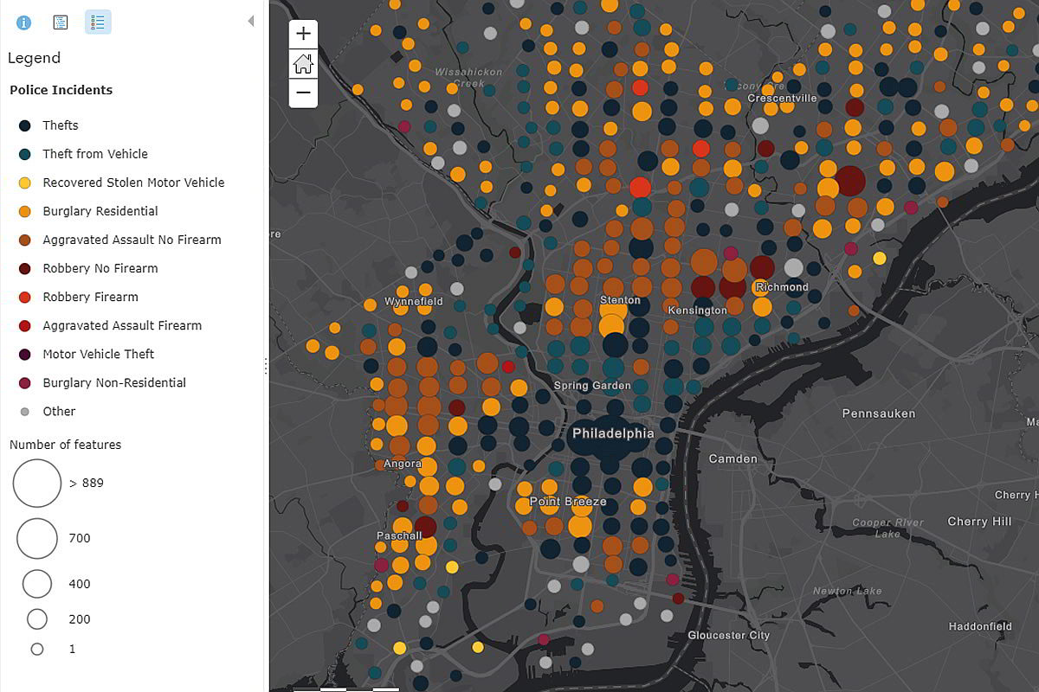Click the Point Breeze map label
The height and width of the screenshot is (692, 1039).
click(568, 502)
